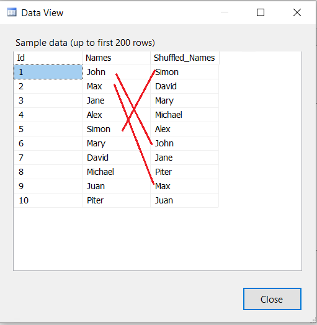Close window with the X button
Viewport: 317px width, 325px height.
coord(297,12)
